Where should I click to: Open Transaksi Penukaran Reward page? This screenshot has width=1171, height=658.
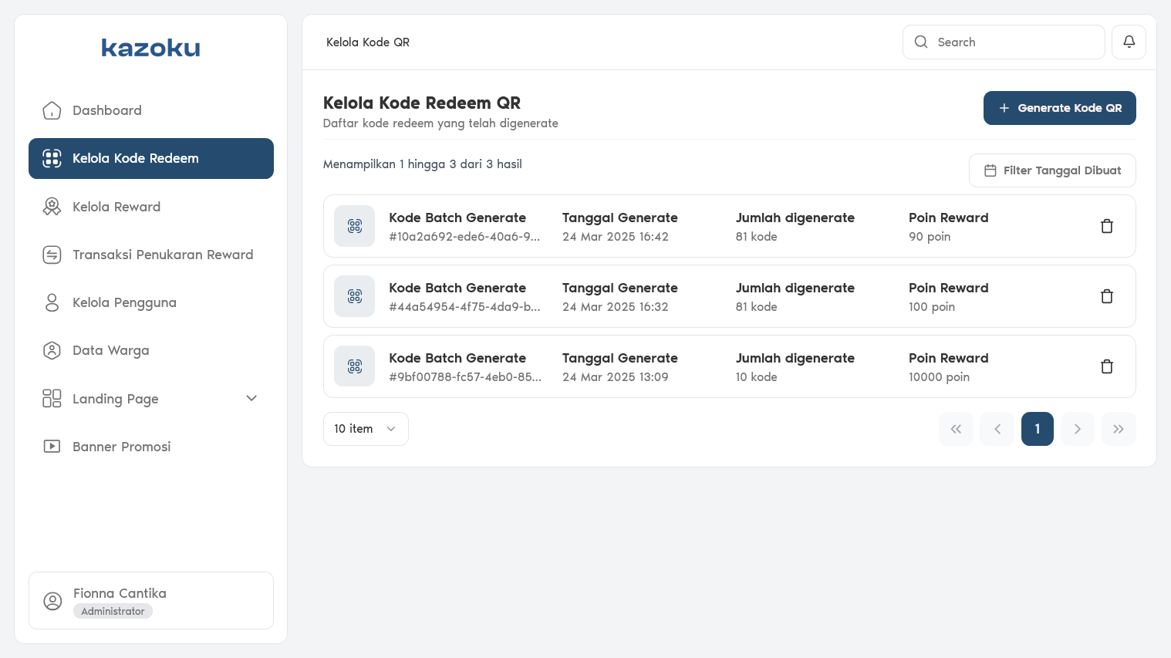(162, 255)
